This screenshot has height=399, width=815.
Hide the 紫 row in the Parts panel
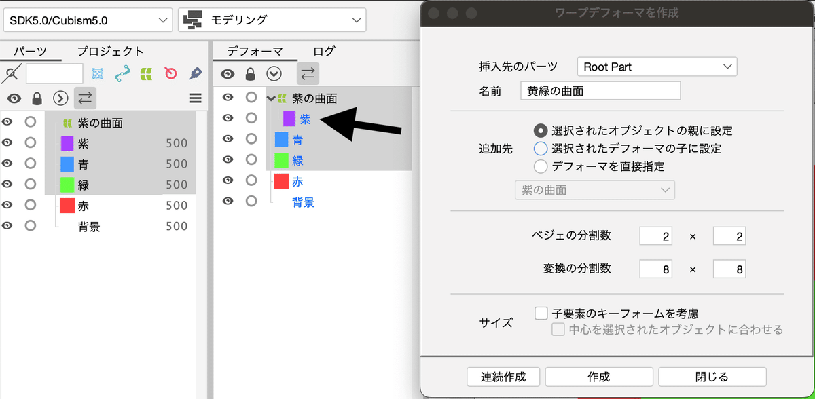click(7, 143)
